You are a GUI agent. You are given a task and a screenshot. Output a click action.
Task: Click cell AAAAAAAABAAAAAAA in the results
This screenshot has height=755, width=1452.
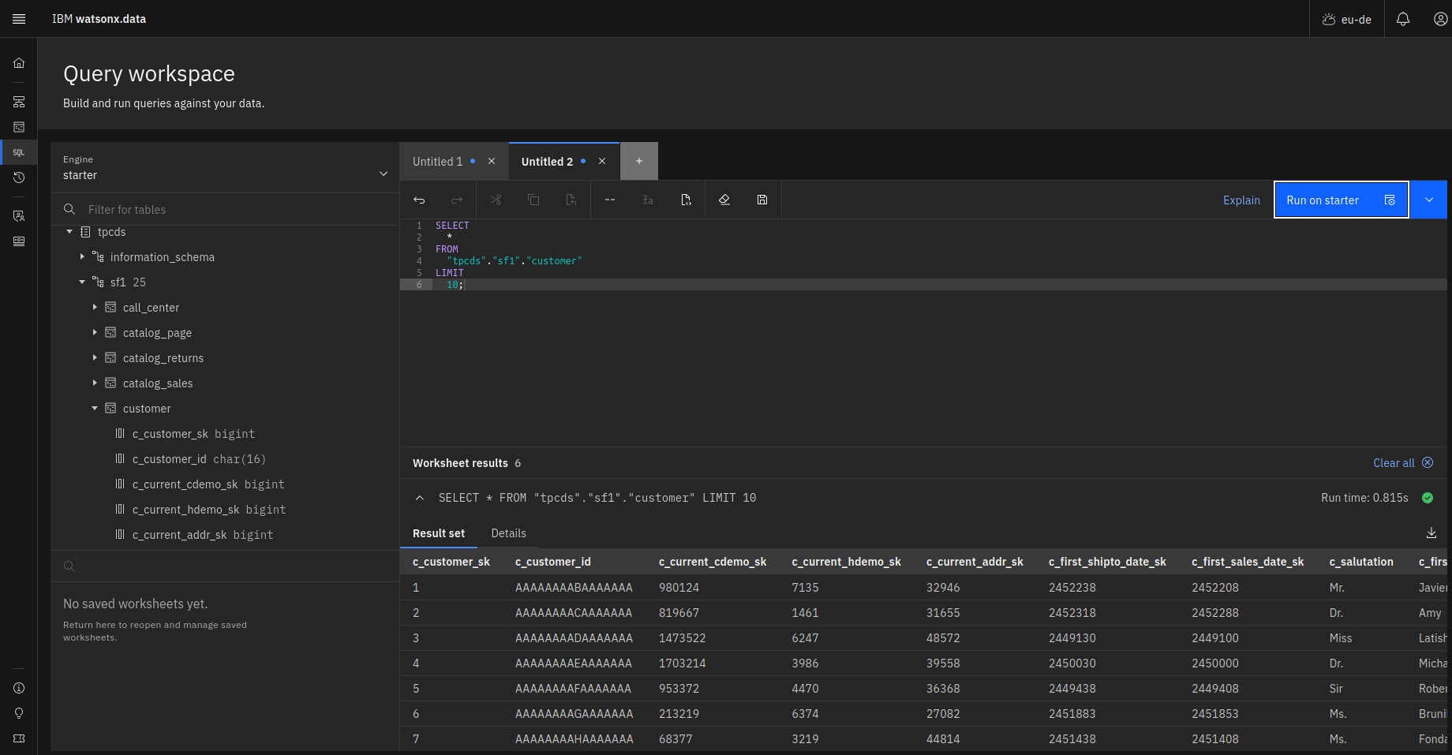(574, 588)
